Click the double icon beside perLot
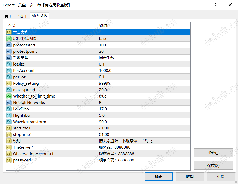Viewport: 238px width, 184px height. 9,77
